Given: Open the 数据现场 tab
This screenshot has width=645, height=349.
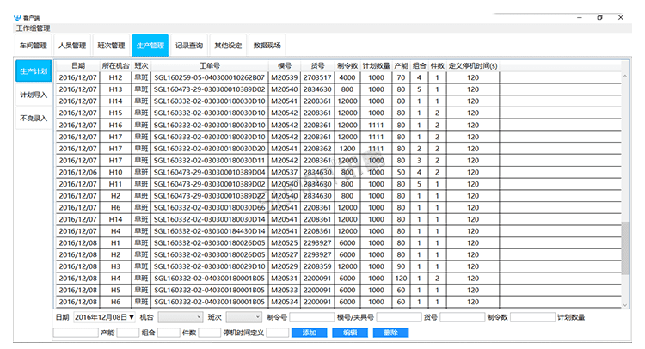Looking at the screenshot, I should click(x=267, y=46).
